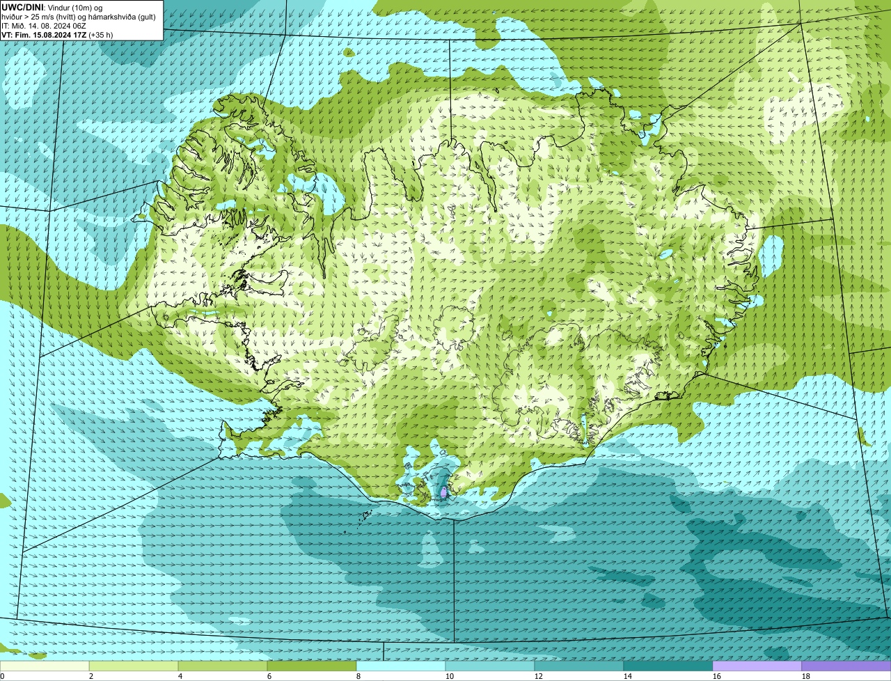Click the legend scale label "2"
The width and height of the screenshot is (891, 681).
pos(91,676)
